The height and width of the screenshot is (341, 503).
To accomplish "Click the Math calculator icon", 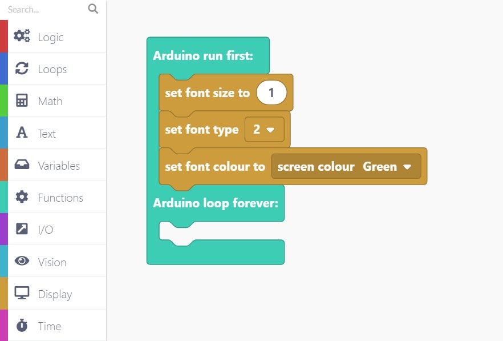I will (x=22, y=101).
